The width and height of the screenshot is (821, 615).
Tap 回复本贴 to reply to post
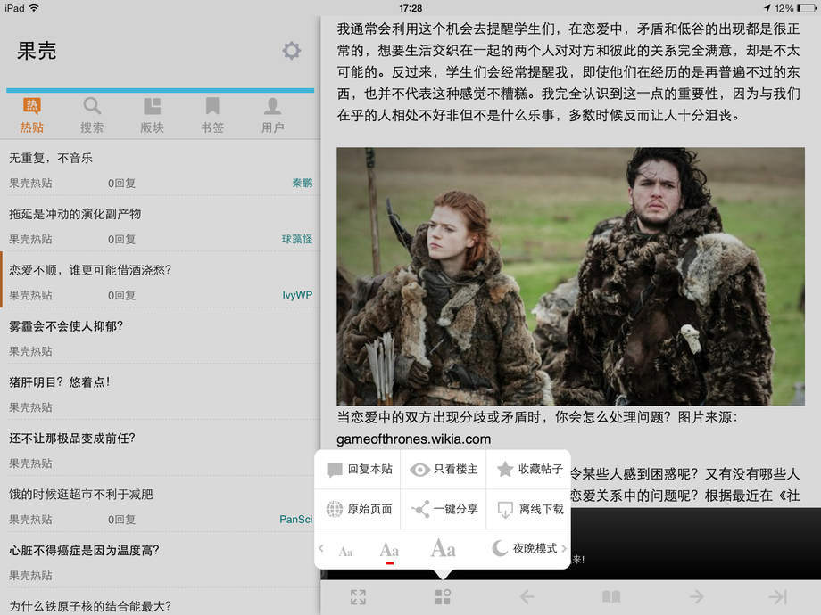click(x=358, y=470)
